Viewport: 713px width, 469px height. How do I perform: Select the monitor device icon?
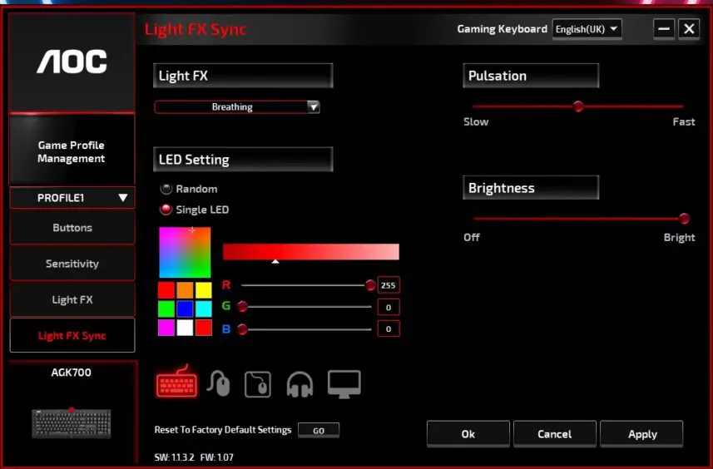click(344, 383)
